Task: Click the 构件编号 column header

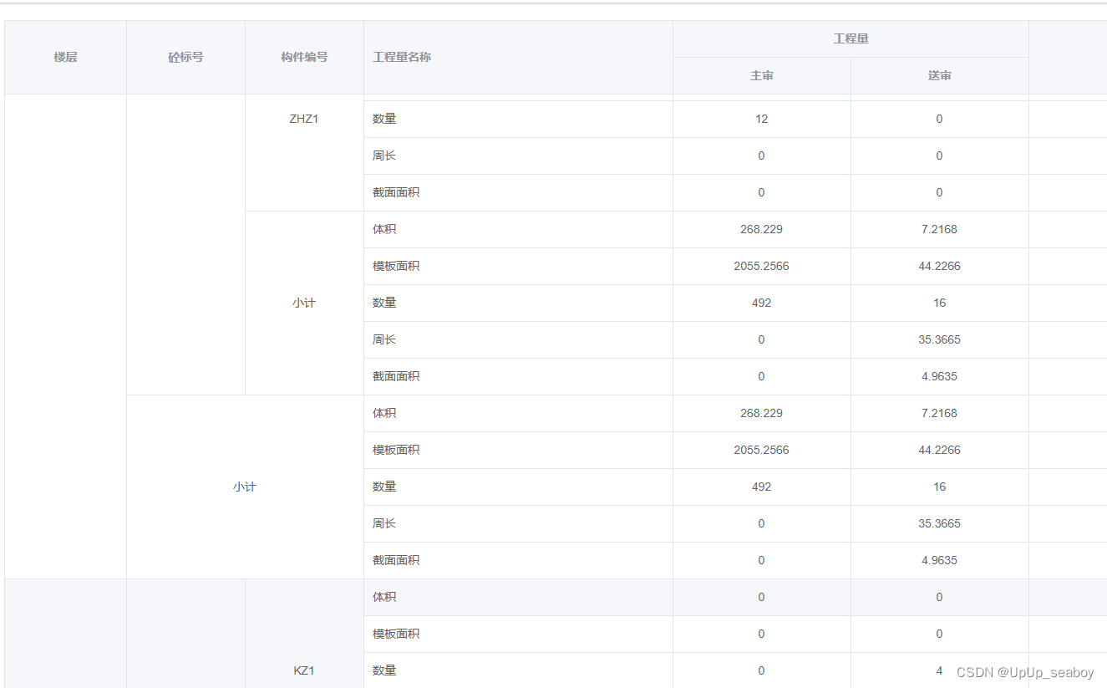Action: [x=303, y=57]
